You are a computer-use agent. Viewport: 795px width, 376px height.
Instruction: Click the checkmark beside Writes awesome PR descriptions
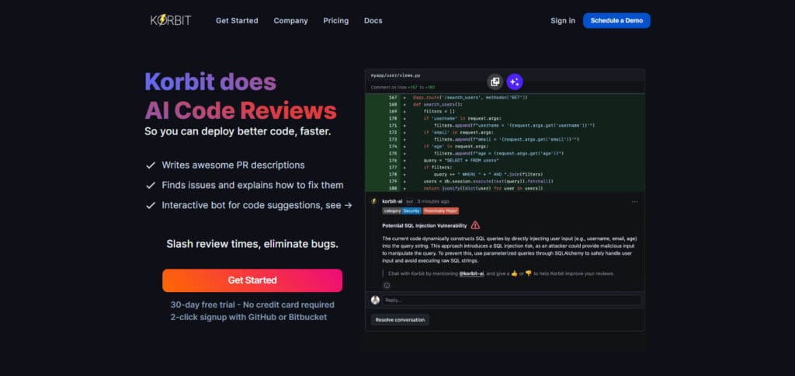151,165
